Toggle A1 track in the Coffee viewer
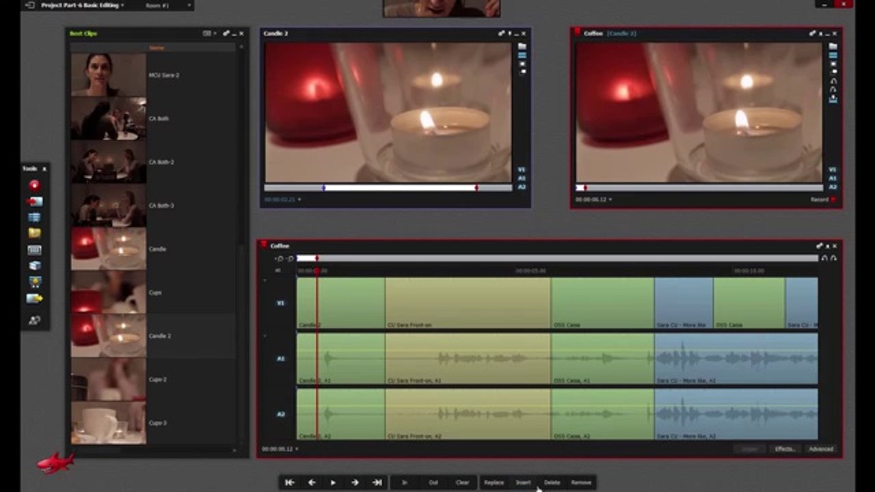875x492 pixels. tap(833, 178)
